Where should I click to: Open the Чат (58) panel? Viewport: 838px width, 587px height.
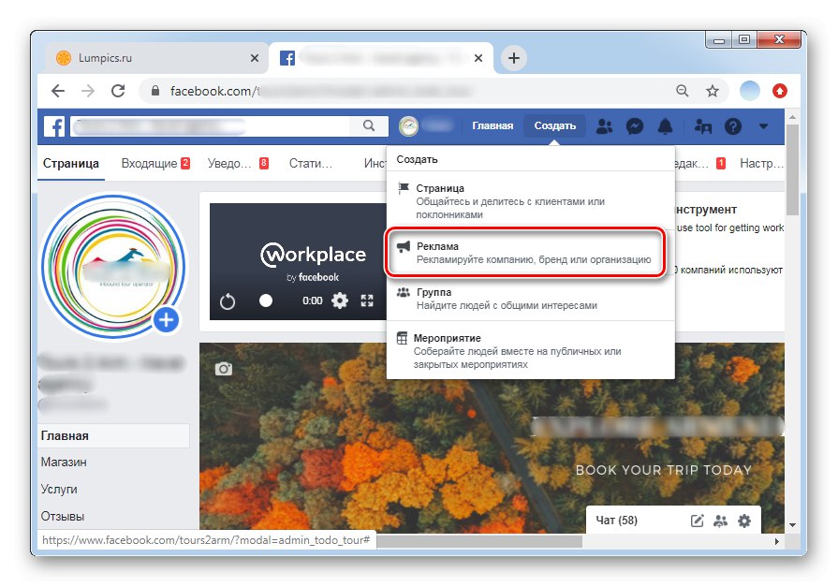[x=617, y=521]
